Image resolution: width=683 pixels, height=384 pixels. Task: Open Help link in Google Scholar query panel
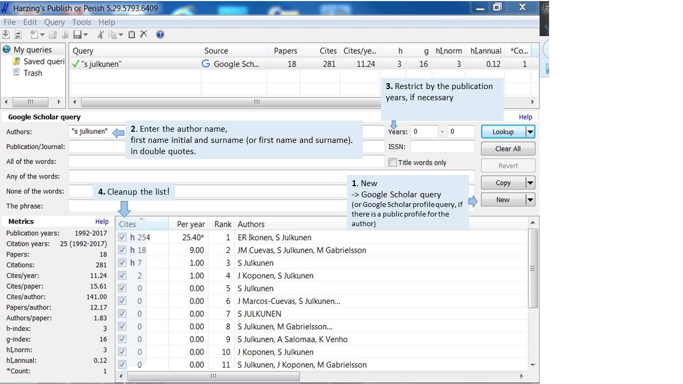pos(526,117)
